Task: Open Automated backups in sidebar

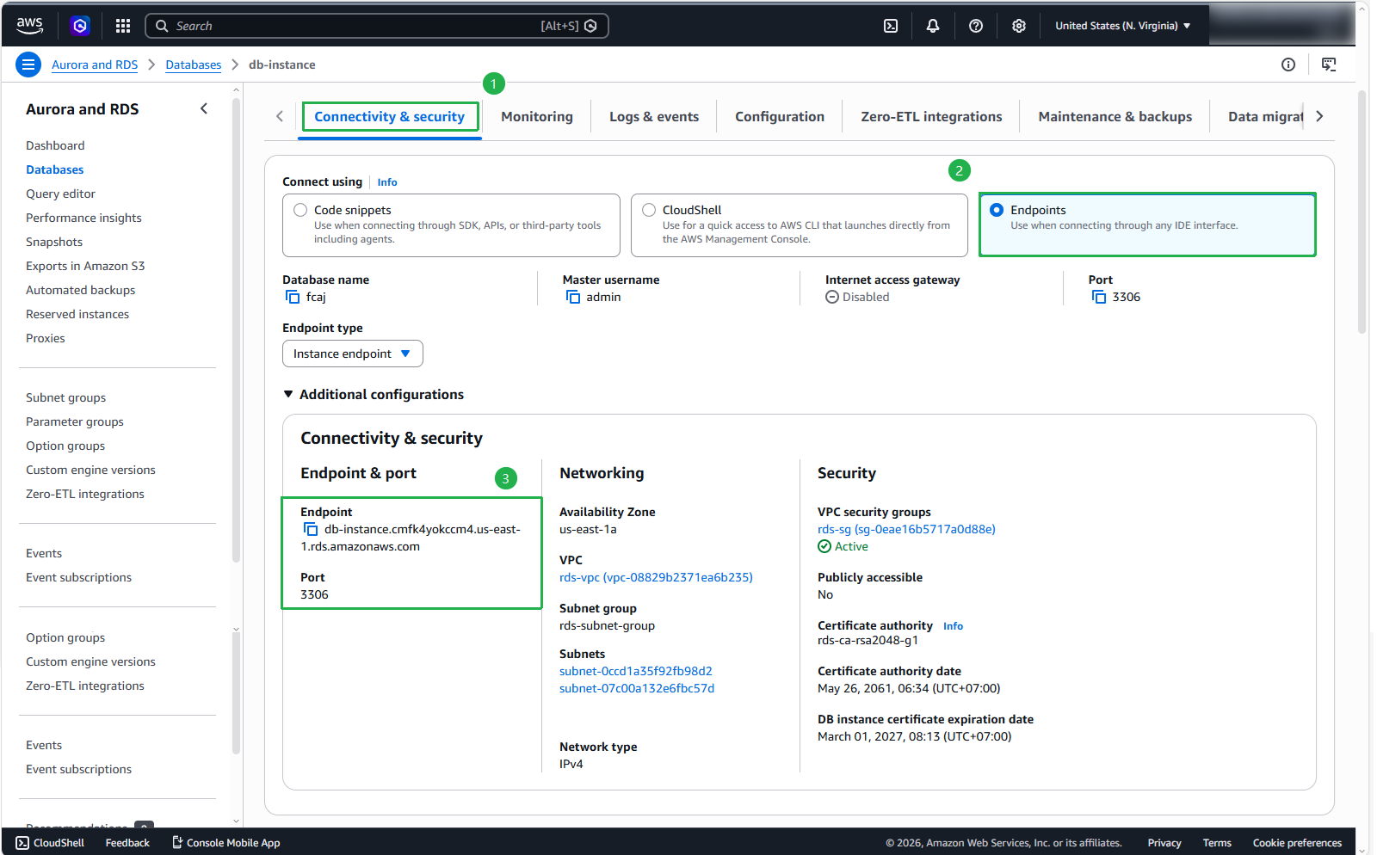Action: click(x=80, y=290)
